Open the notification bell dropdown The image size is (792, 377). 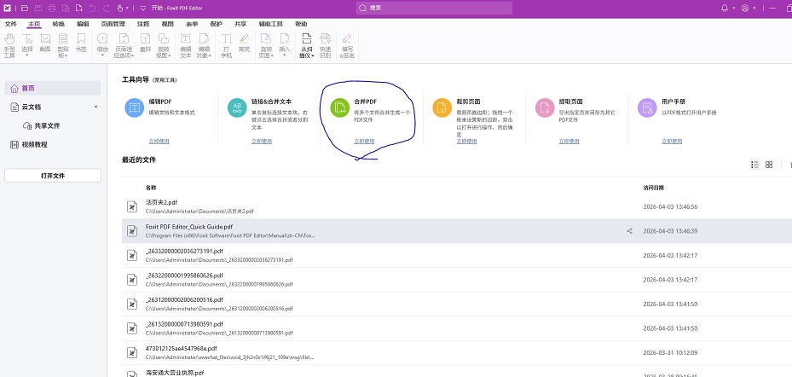coord(726,8)
